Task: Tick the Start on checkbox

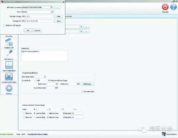Action: pyautogui.click(x=24, y=113)
